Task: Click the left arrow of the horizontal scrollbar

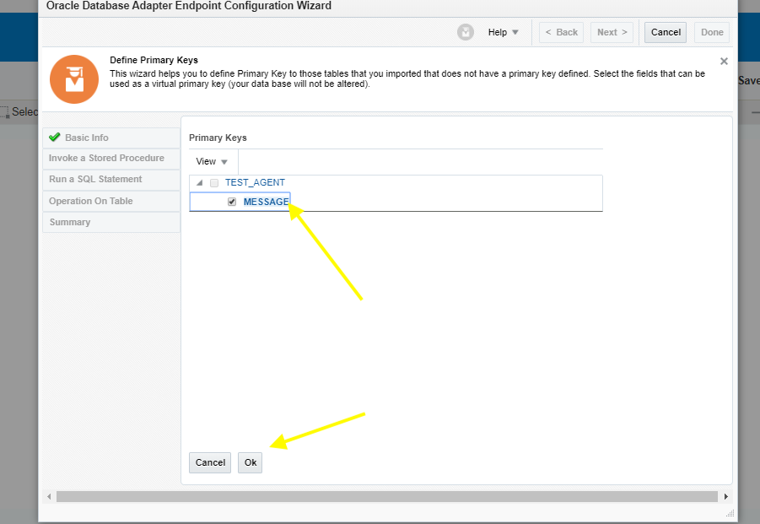Action: tap(48, 496)
